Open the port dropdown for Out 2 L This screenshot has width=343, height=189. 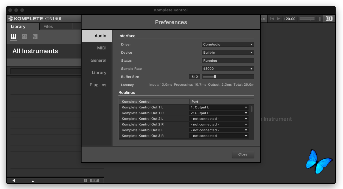coord(219,119)
